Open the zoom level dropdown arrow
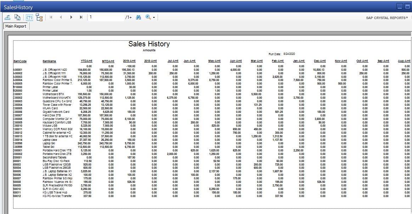 (153, 17)
